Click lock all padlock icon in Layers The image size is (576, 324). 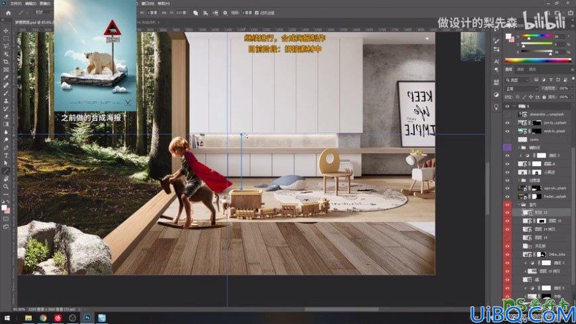click(544, 97)
